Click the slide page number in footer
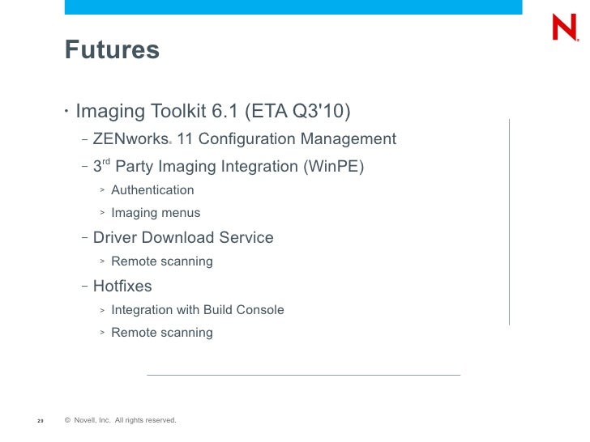This screenshot has height=442, width=590. (41, 421)
